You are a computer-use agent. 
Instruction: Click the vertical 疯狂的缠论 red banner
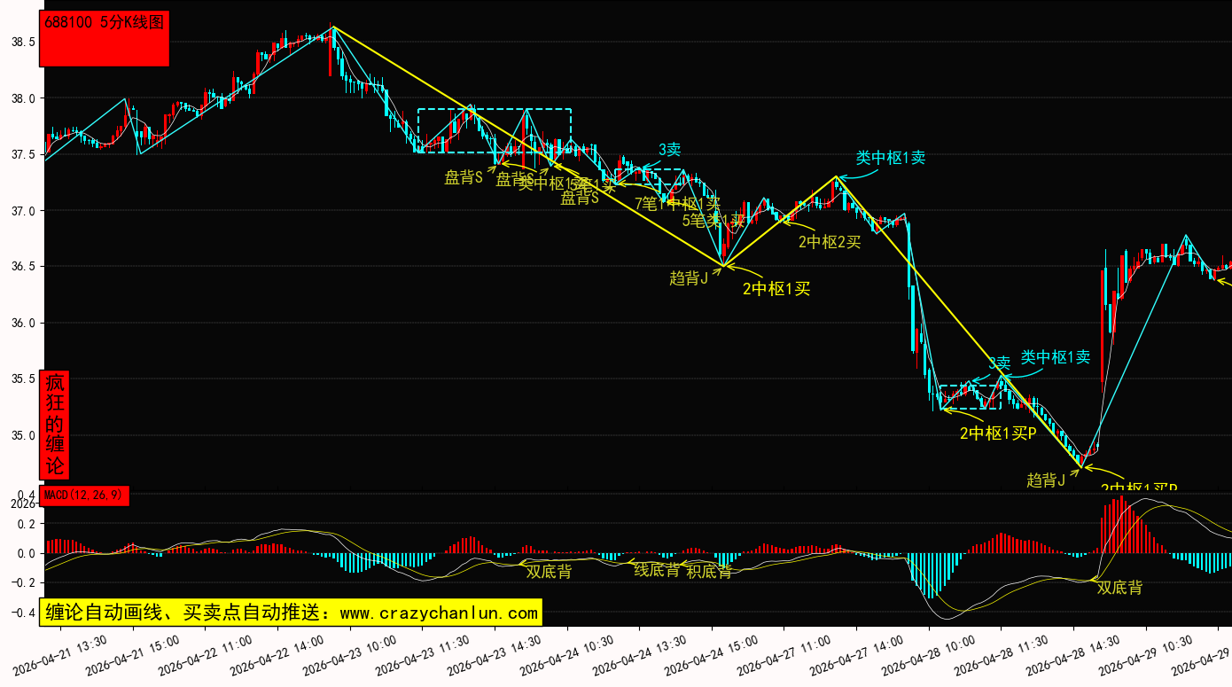tap(55, 425)
